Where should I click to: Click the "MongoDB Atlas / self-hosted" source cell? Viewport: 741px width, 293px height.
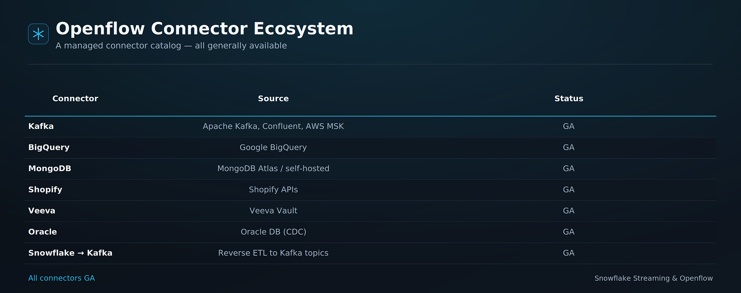[273, 168]
